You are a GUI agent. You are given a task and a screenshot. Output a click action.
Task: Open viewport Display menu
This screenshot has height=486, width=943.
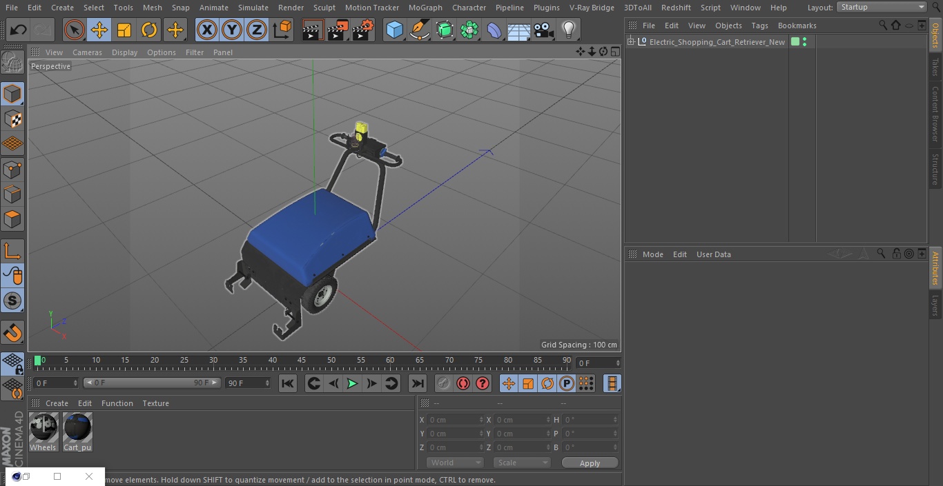(x=124, y=52)
